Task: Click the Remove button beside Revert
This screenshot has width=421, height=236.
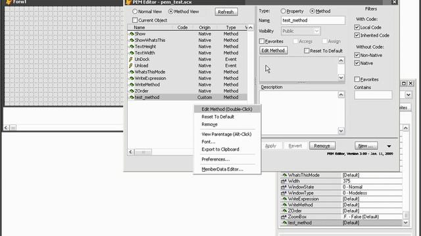Action: pyautogui.click(x=322, y=146)
